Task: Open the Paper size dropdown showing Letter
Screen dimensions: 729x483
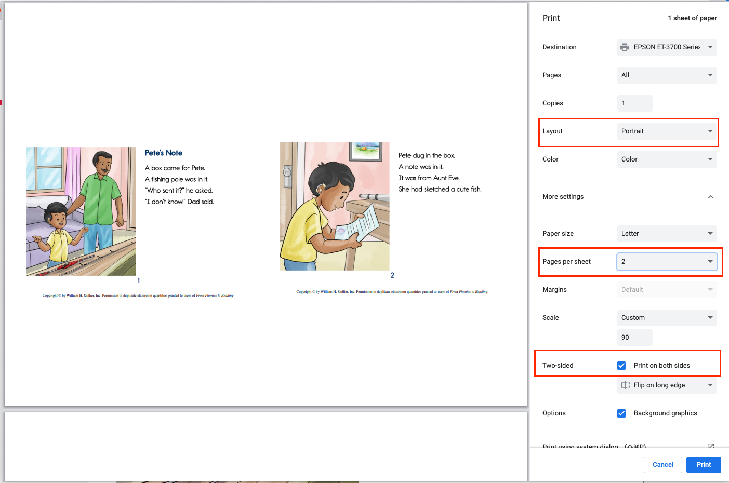Action: (667, 234)
